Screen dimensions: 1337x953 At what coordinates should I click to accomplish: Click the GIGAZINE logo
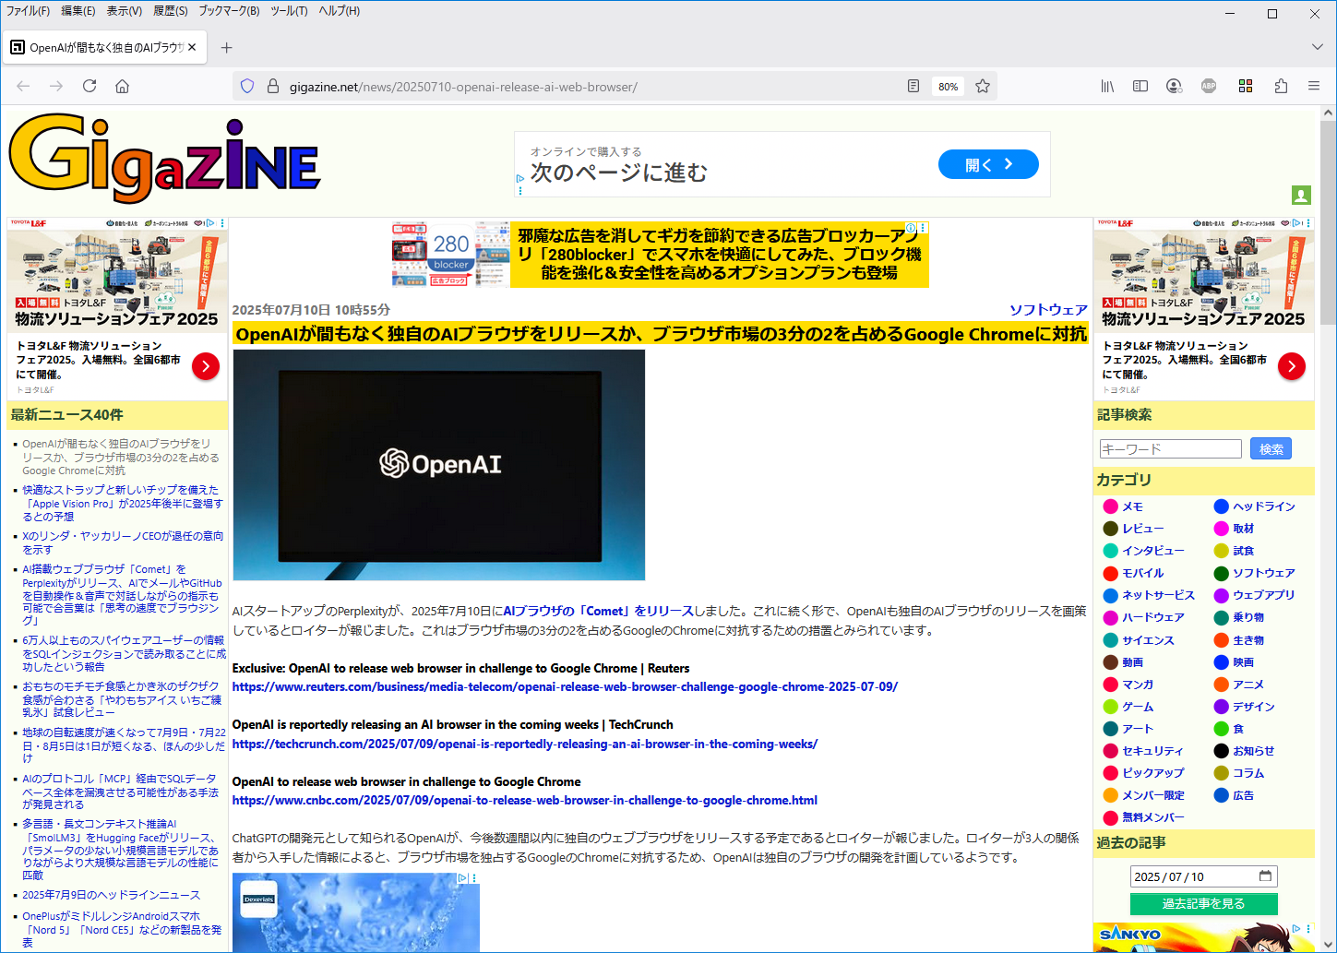coord(164,159)
